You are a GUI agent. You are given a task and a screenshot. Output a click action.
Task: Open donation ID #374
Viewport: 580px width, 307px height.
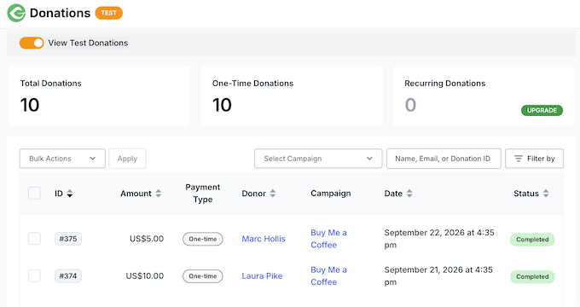point(68,276)
